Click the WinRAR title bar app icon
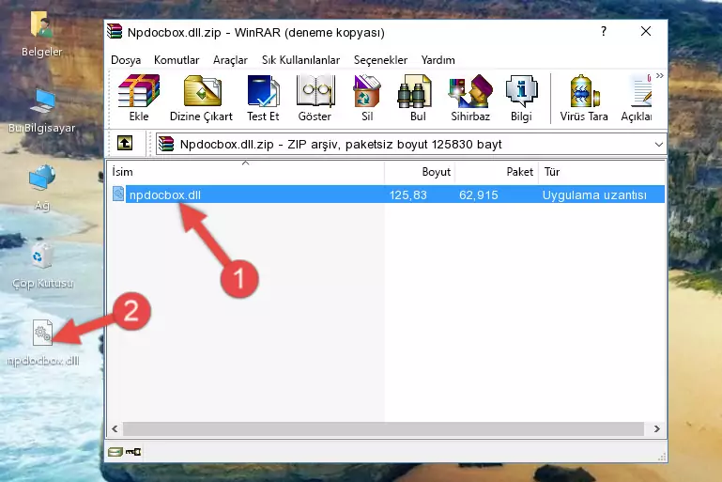Viewport: 722px width, 482px height. 115,32
